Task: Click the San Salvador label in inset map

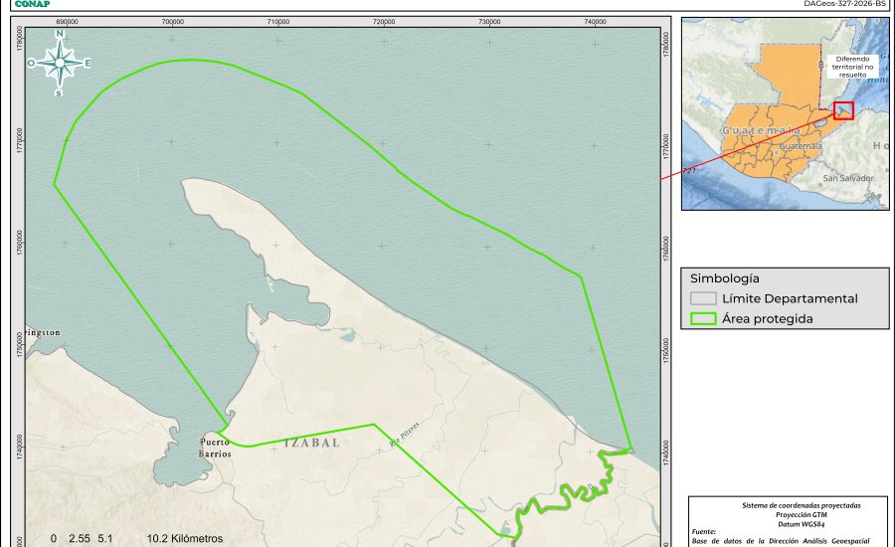Action: 847,178
